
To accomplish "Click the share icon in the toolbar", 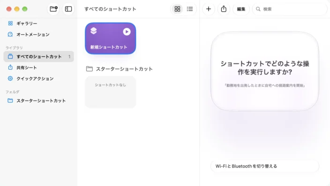I will coord(224,9).
